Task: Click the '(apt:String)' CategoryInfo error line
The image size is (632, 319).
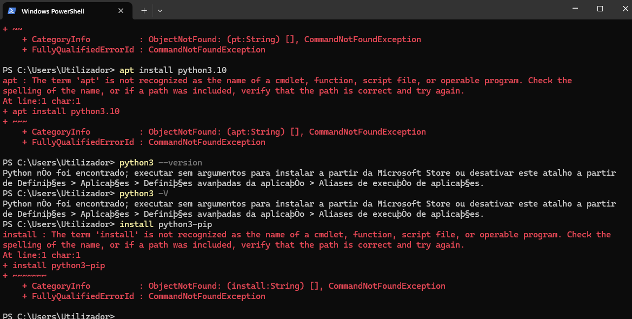Action: coord(224,132)
